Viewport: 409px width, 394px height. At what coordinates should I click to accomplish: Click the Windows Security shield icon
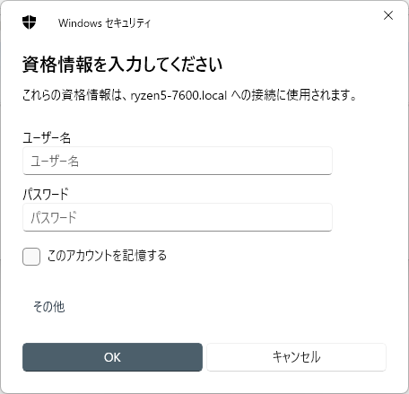point(29,22)
